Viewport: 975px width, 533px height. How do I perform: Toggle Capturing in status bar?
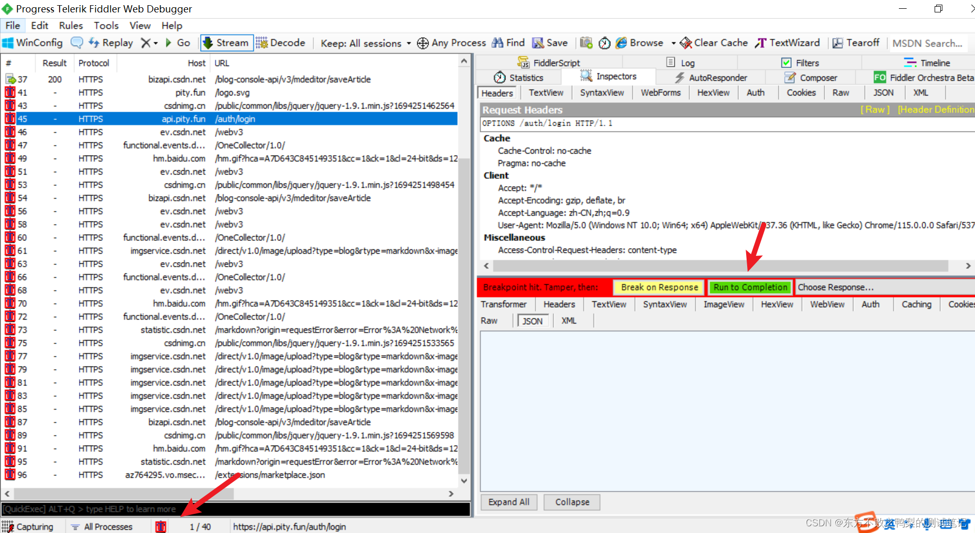tap(28, 526)
